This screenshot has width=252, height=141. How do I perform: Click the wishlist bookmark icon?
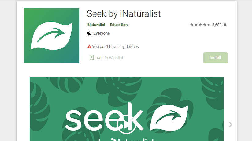coord(92,58)
